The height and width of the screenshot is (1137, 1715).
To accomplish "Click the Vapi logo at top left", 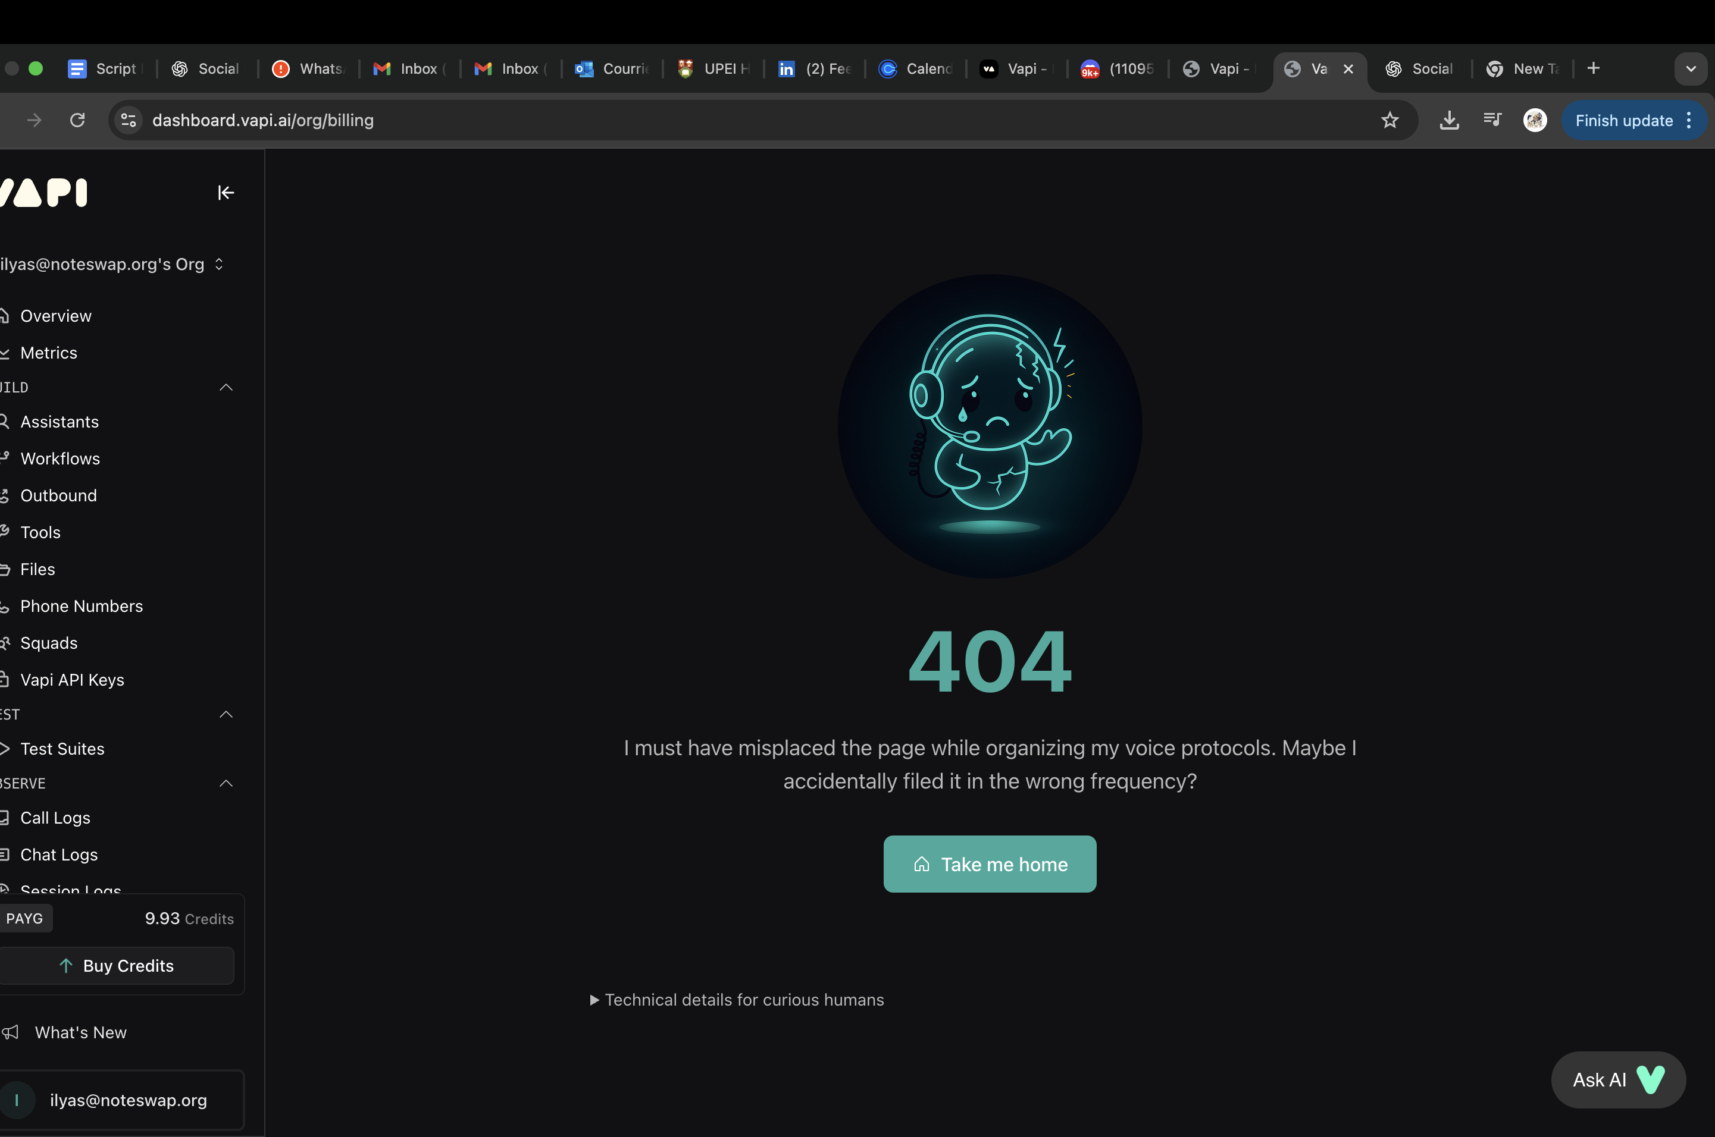I will pyautogui.click(x=43, y=192).
